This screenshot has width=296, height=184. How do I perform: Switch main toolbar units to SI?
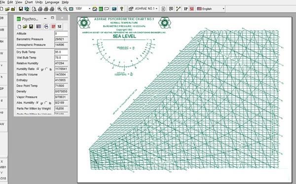[192, 9]
